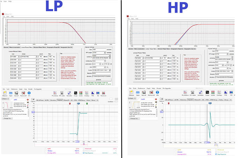Switch to Filters Linearization tab in LP rePhase
This screenshot has width=241, height=158.
click(15, 47)
